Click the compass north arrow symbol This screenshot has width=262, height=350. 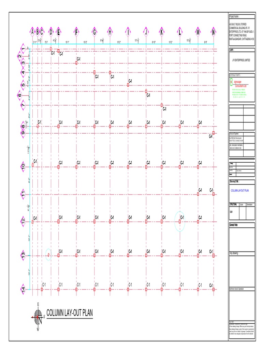click(38, 317)
